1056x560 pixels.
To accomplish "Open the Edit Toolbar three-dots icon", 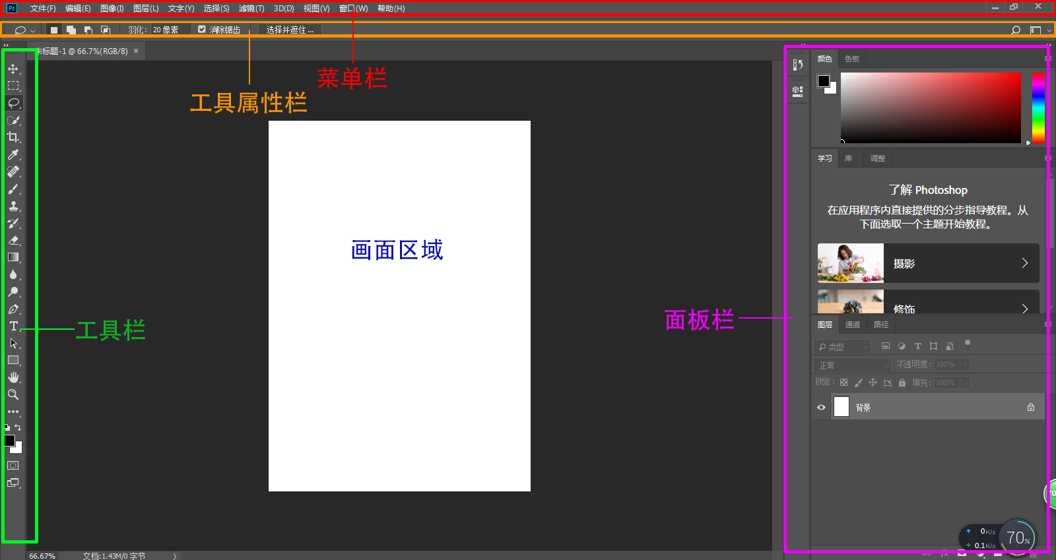I will [13, 412].
